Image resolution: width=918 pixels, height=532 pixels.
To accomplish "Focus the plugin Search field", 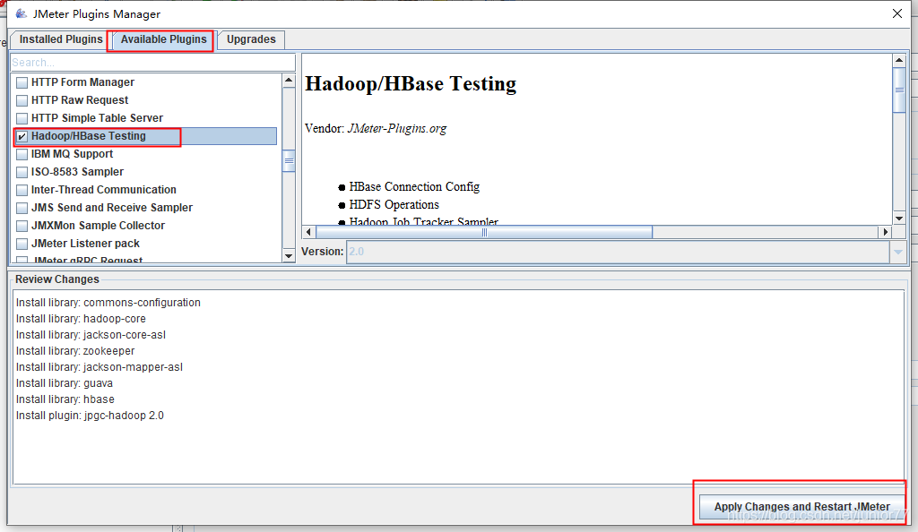I will (152, 63).
